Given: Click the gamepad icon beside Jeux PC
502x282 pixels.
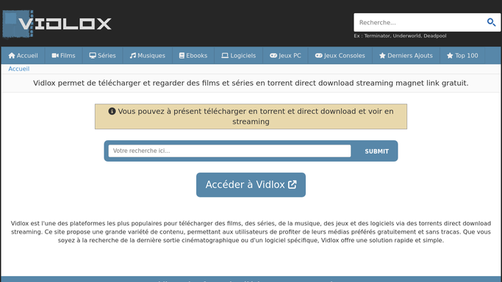Looking at the screenshot, I should [x=273, y=56].
